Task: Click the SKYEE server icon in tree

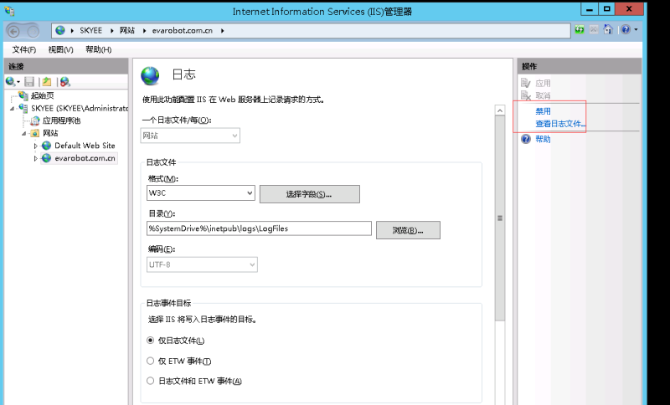Action: [x=23, y=108]
